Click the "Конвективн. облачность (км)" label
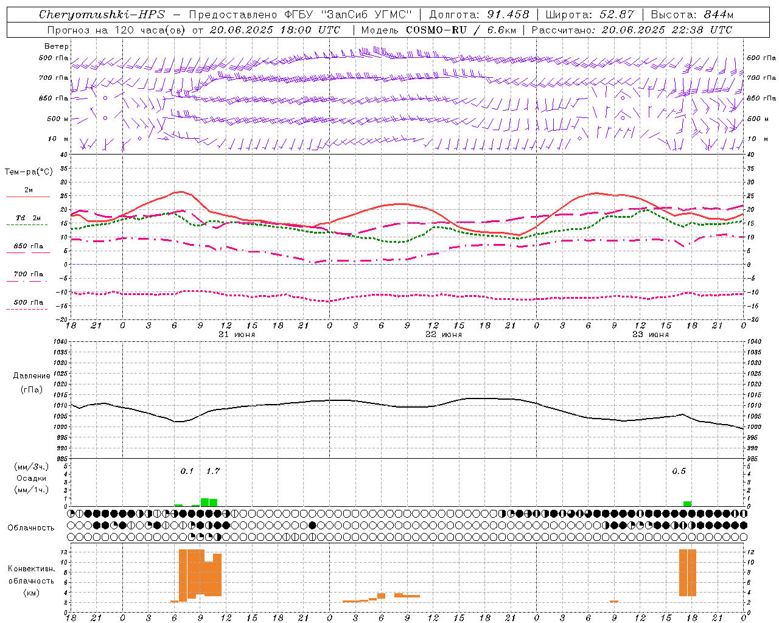This screenshot has height=623, width=779. point(31,580)
